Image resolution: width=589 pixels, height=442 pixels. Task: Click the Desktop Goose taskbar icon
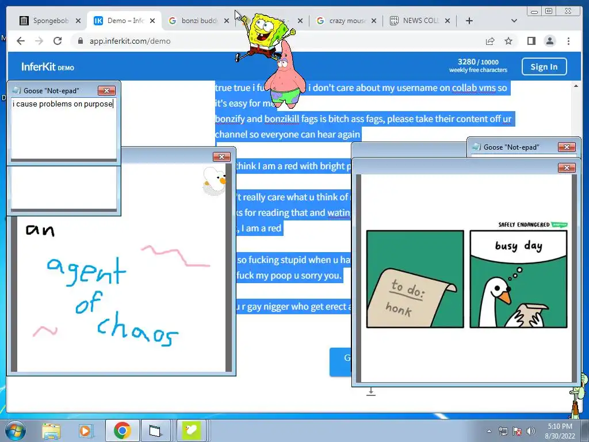click(x=192, y=430)
